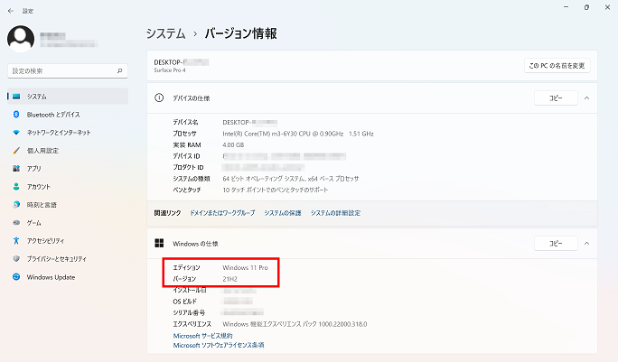Restore down the settings window

(x=587, y=7)
